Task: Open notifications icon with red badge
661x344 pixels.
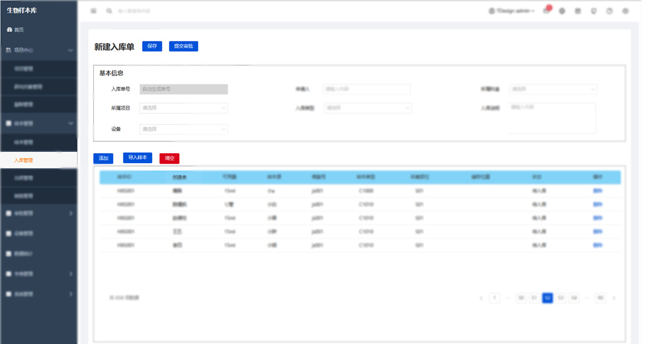Action: tap(547, 11)
